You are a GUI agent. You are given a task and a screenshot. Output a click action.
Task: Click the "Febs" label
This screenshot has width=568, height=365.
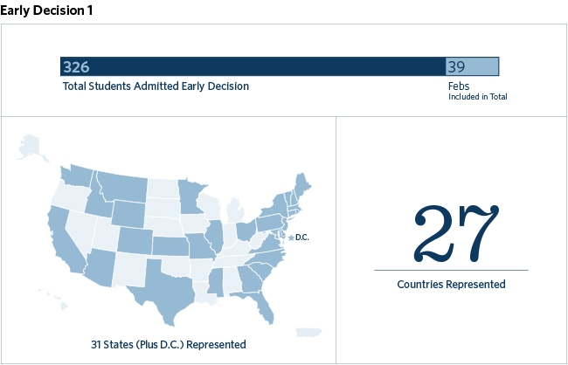click(x=459, y=86)
